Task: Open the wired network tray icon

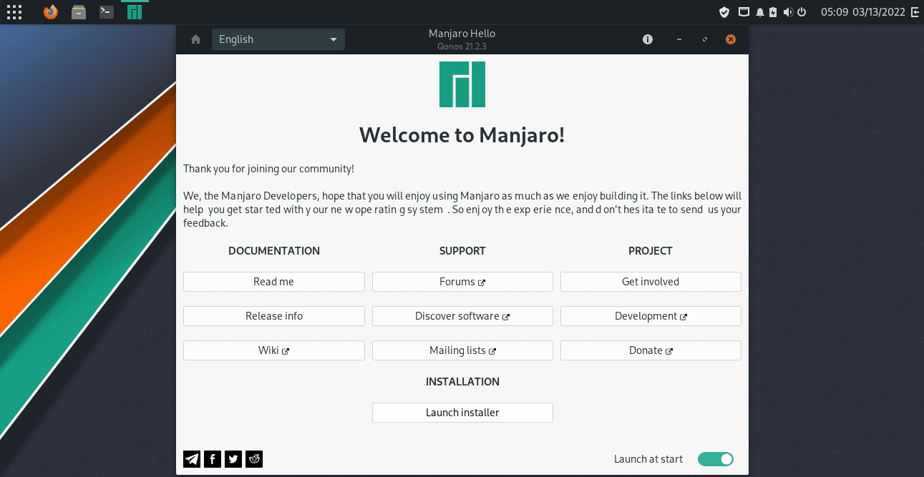Action: click(744, 12)
